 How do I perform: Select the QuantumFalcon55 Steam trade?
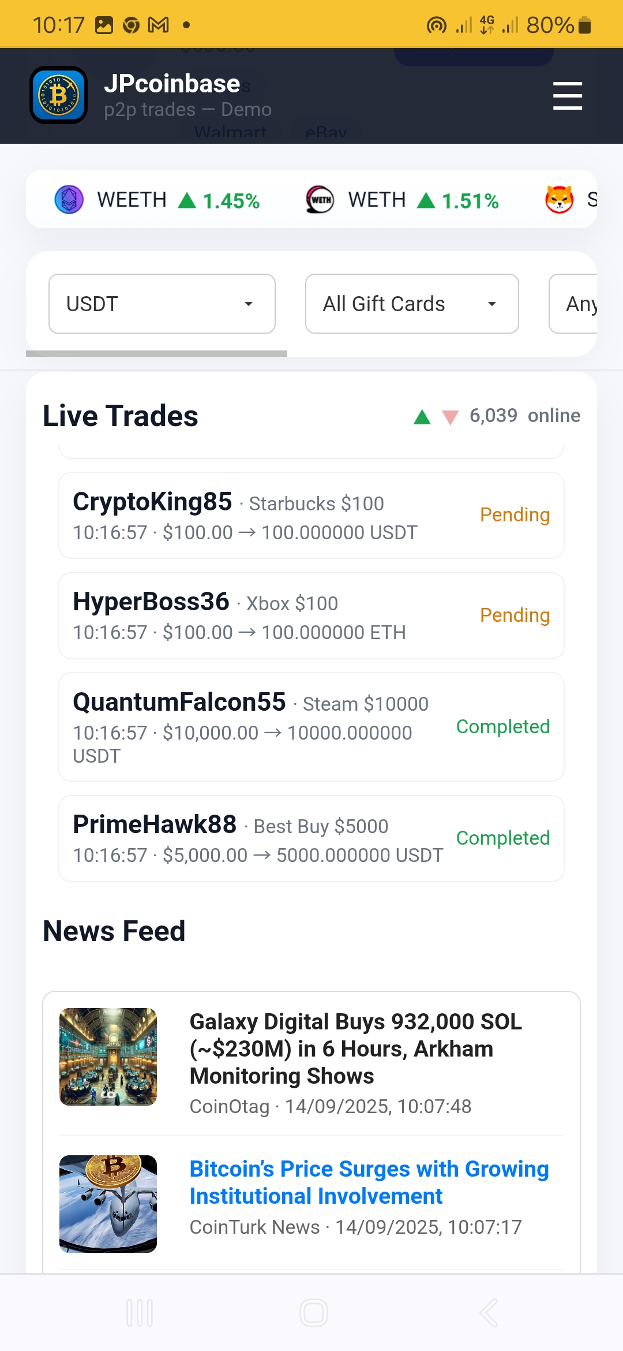[x=311, y=727]
